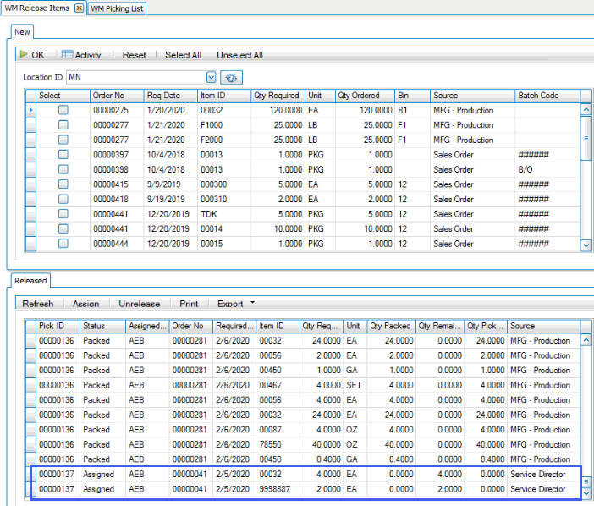594x506 pixels.
Task: Expand the Location ID dropdown
Action: [211, 77]
